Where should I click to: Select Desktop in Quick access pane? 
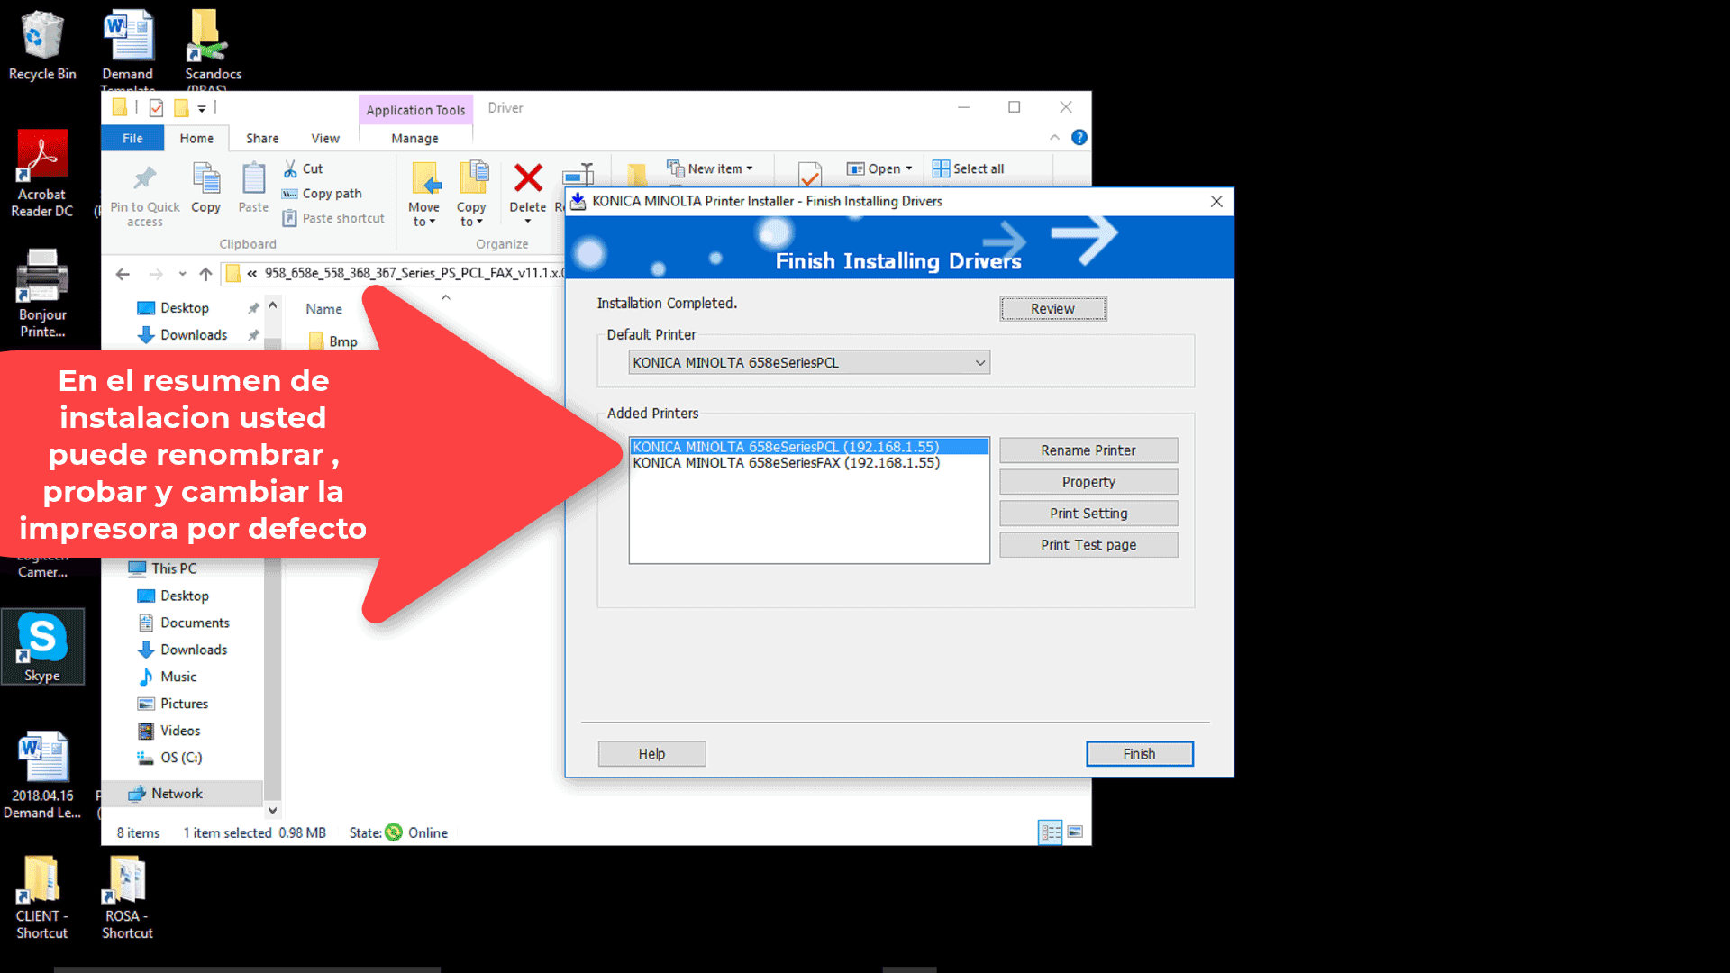tap(184, 308)
